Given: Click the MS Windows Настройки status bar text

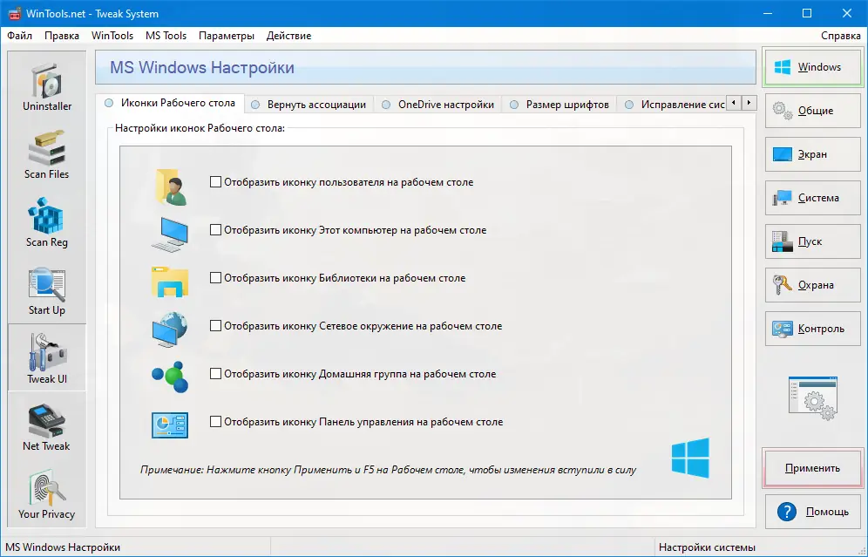Looking at the screenshot, I should pyautogui.click(x=63, y=547).
